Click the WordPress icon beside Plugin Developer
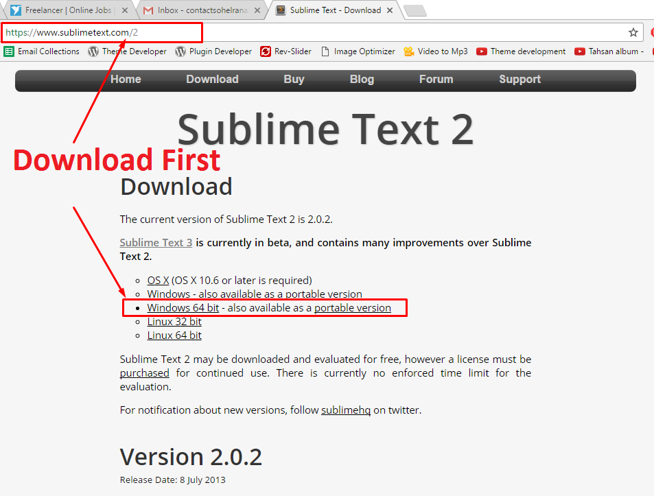 (x=180, y=51)
